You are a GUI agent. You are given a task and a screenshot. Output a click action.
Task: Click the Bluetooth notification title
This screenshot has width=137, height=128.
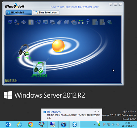pos(54,112)
